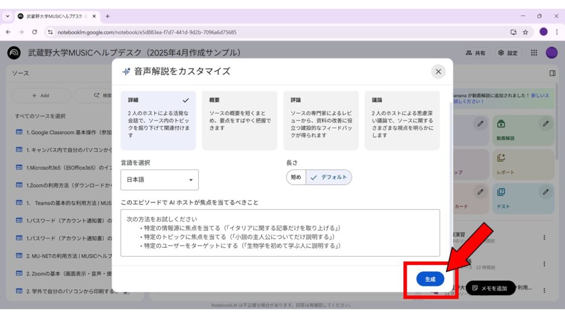Click the AI host focus text field
The height and width of the screenshot is (318, 565).
280,232
